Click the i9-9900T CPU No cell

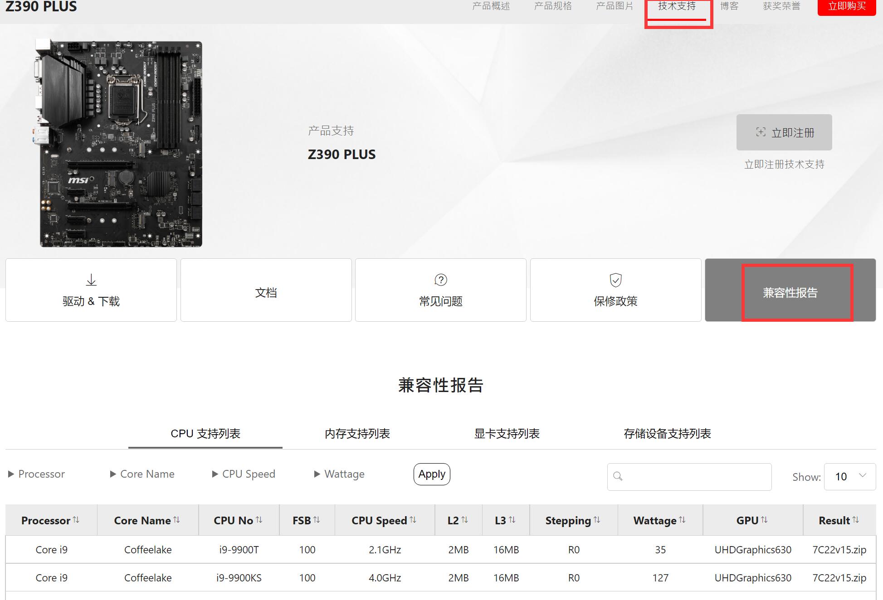239,550
